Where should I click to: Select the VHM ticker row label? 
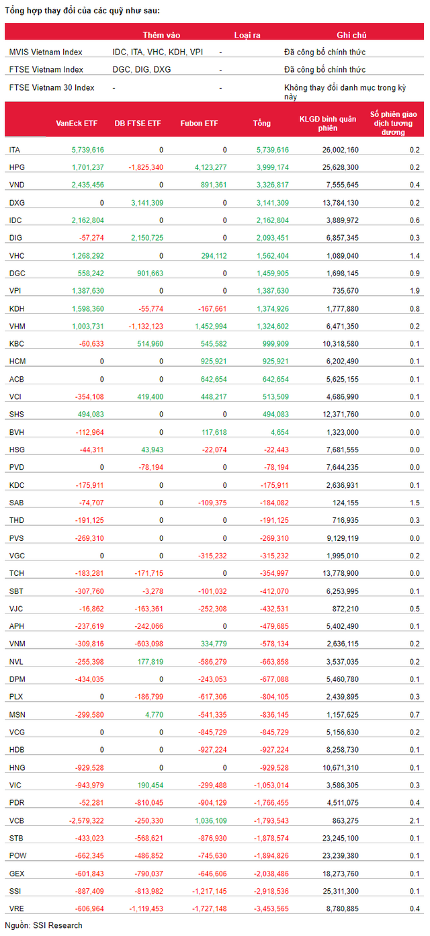pos(17,326)
